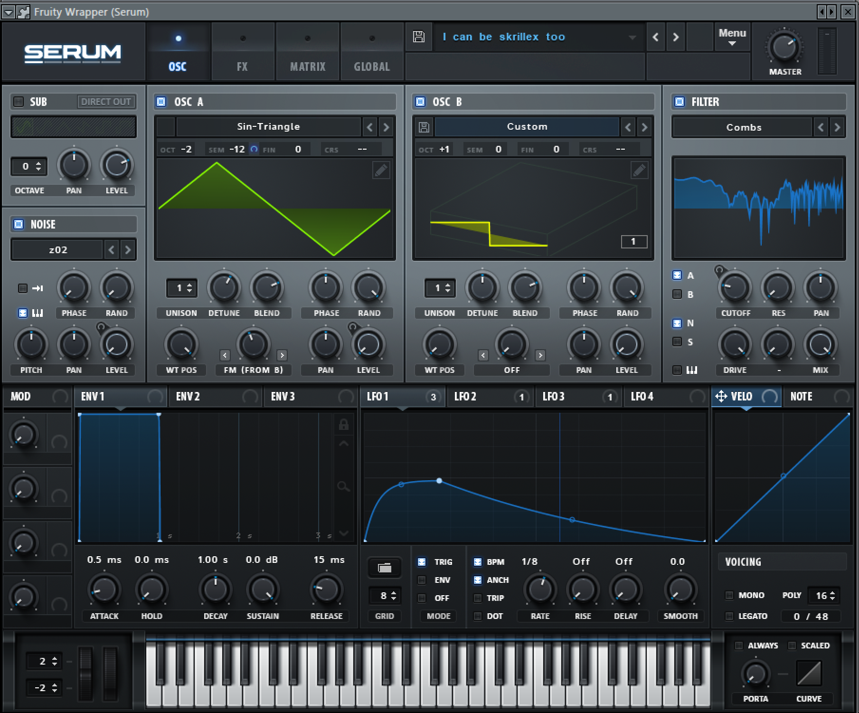Select the NOTE modulation source tab
The width and height of the screenshot is (859, 713).
click(x=819, y=397)
